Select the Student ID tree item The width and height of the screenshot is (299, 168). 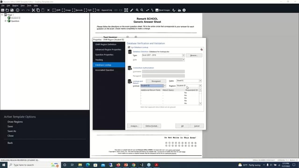point(15,18)
